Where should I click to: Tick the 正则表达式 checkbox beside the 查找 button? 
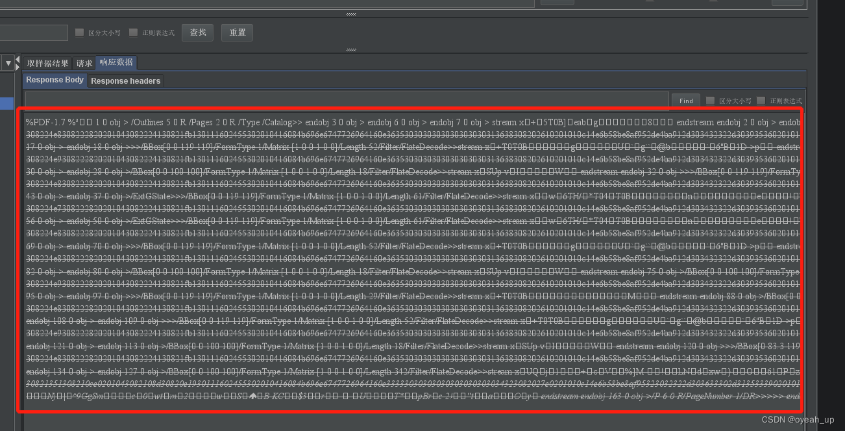pyautogui.click(x=134, y=32)
